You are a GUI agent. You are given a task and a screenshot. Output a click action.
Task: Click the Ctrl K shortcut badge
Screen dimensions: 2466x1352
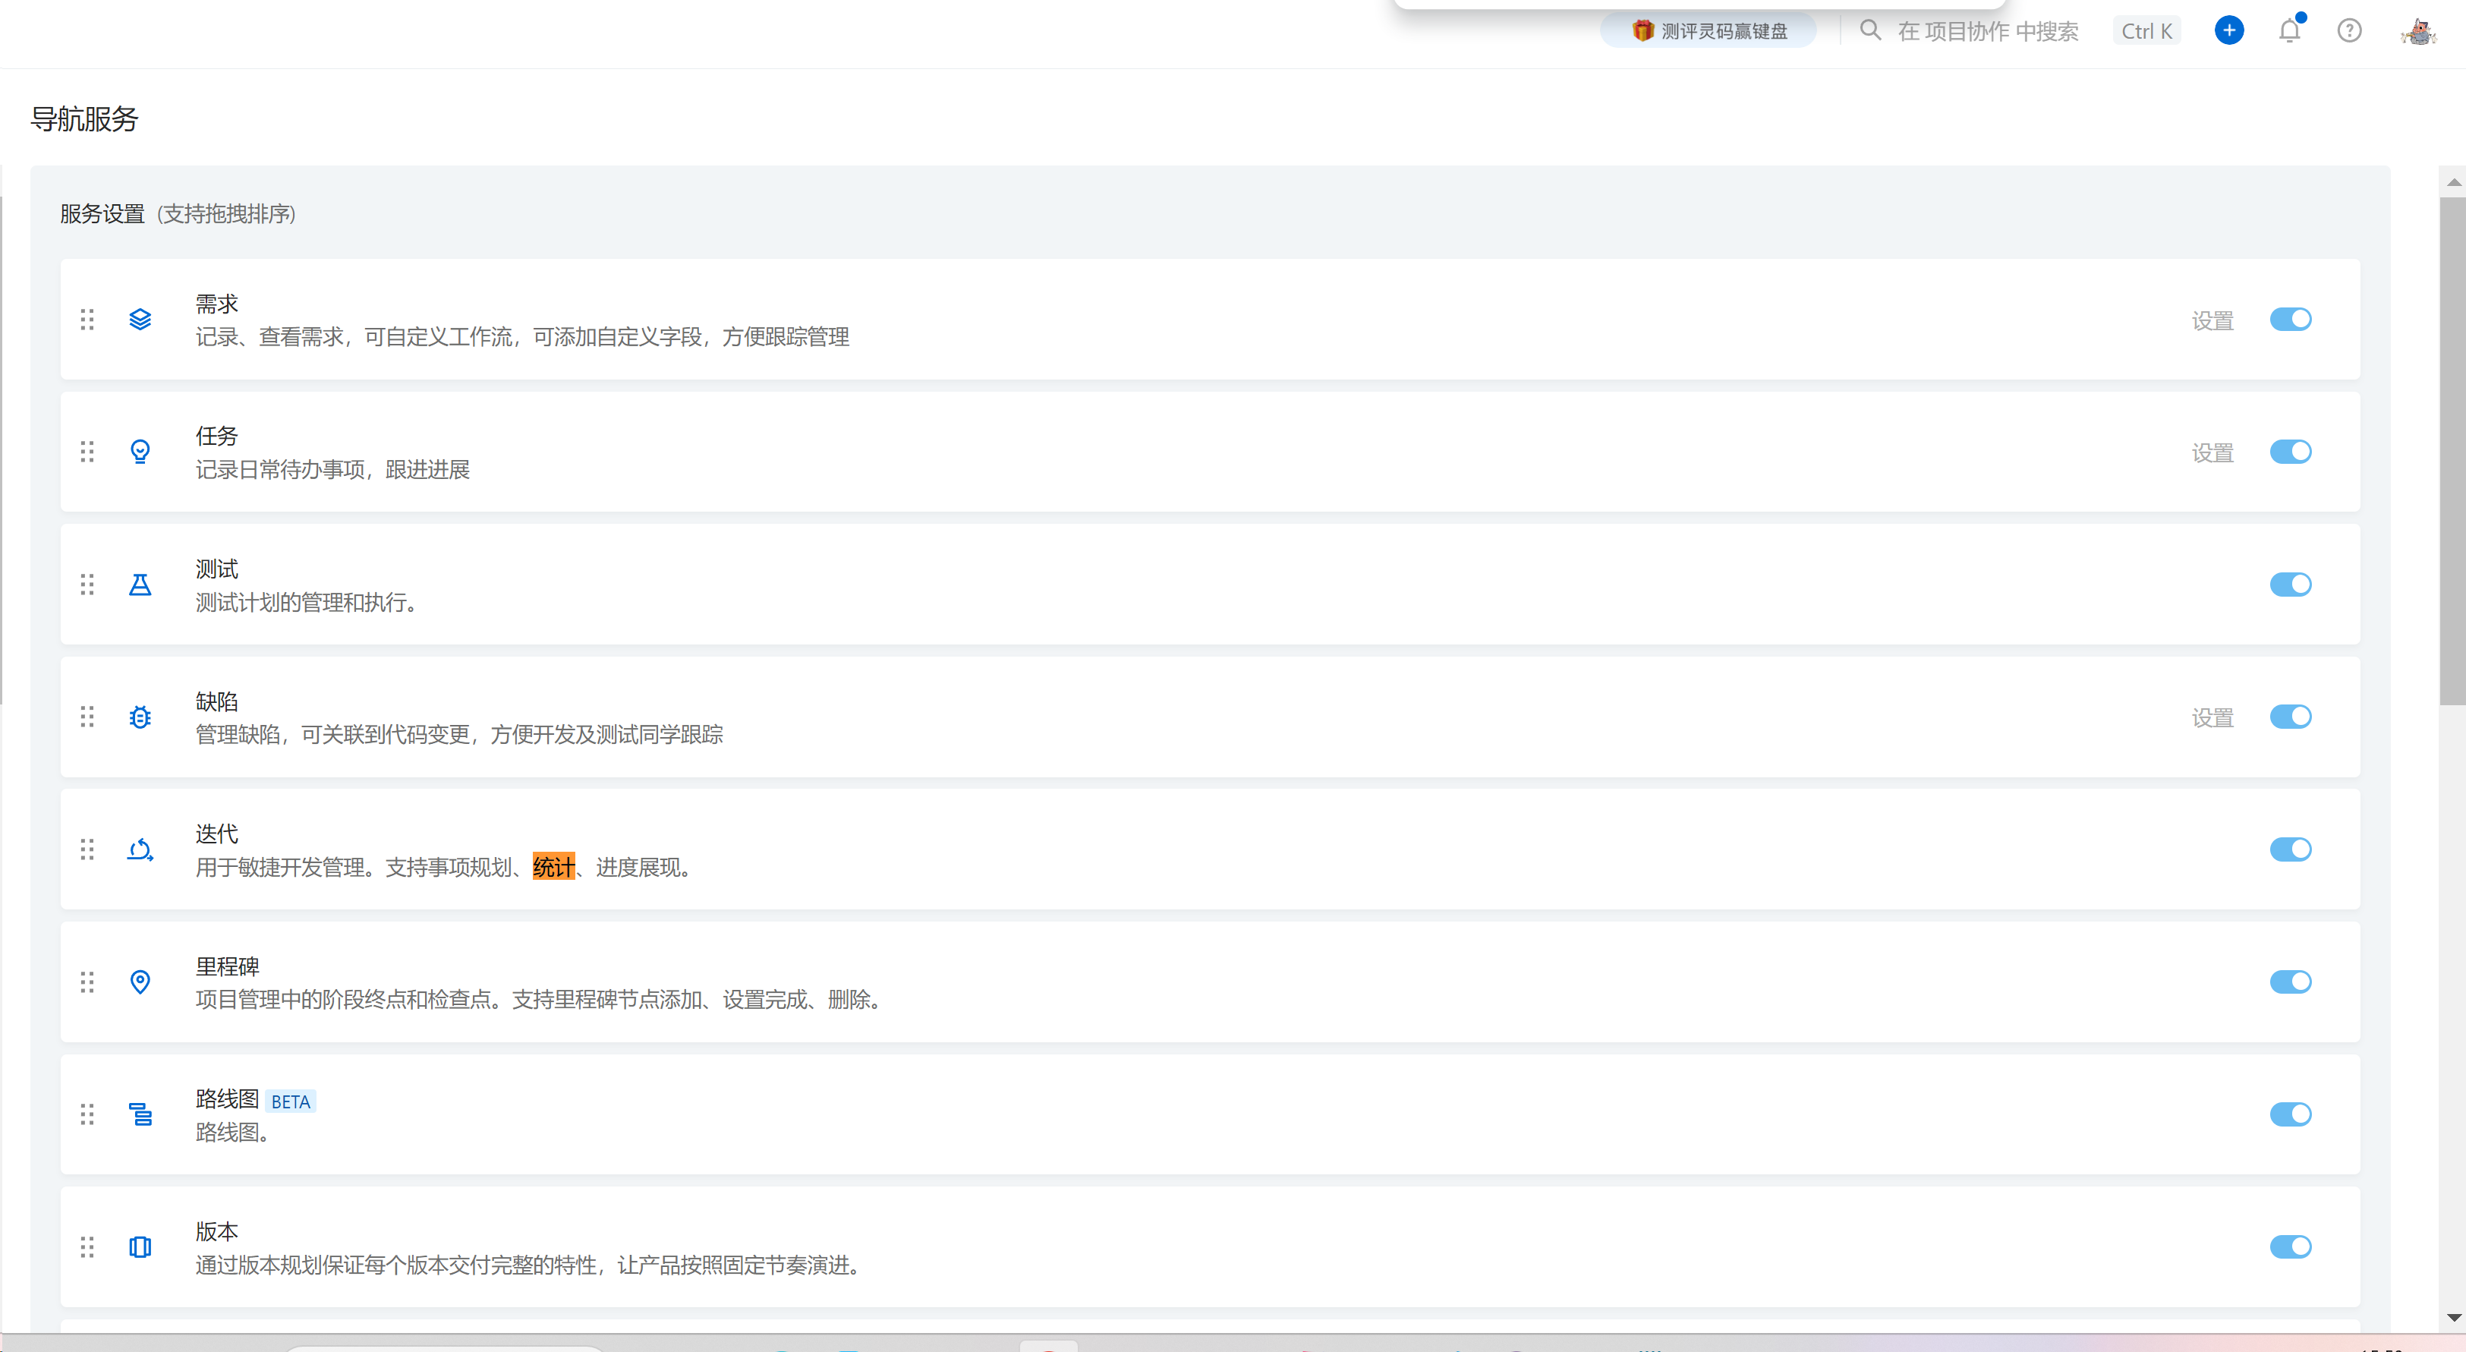point(2146,30)
